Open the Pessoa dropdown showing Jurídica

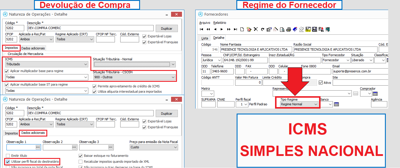pos(211,60)
